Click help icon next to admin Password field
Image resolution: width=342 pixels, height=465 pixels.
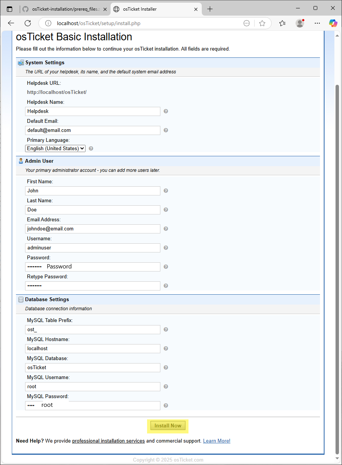tap(166, 267)
